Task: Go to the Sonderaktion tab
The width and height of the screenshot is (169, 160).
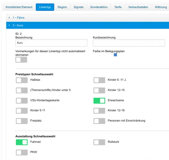Action: click(x=99, y=7)
